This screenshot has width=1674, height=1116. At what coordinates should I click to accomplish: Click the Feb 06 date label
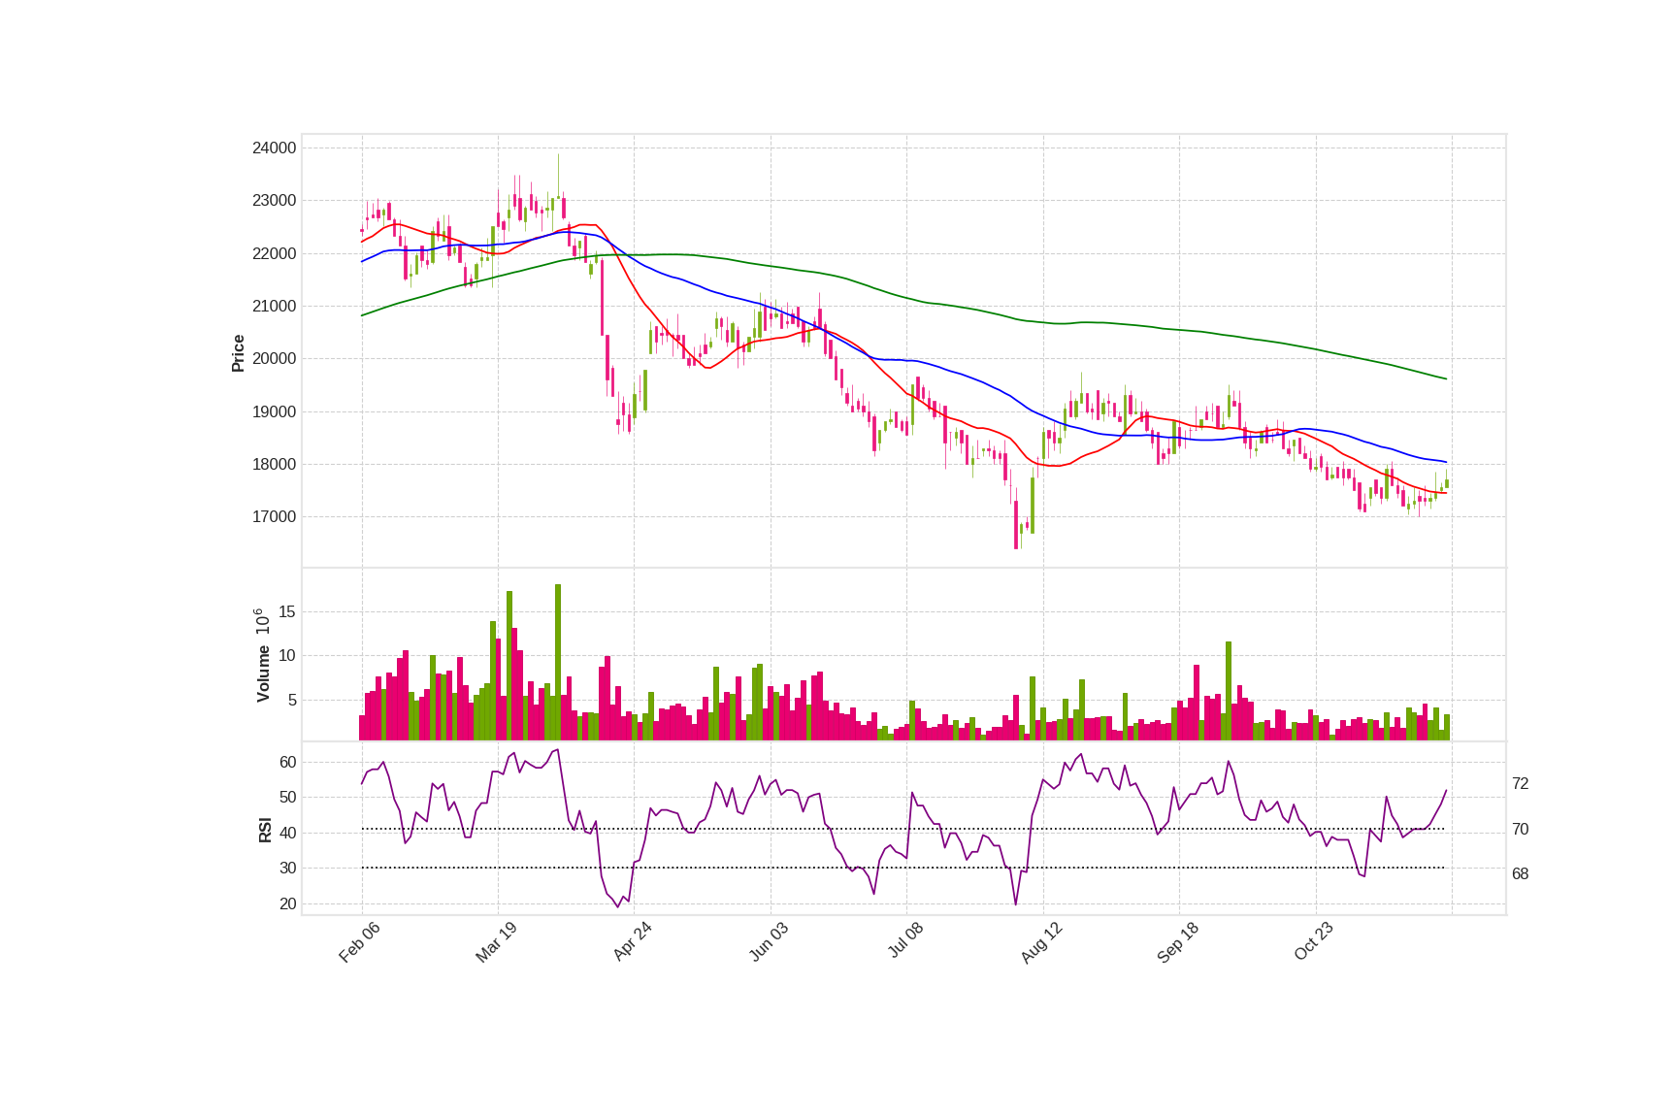(359, 942)
